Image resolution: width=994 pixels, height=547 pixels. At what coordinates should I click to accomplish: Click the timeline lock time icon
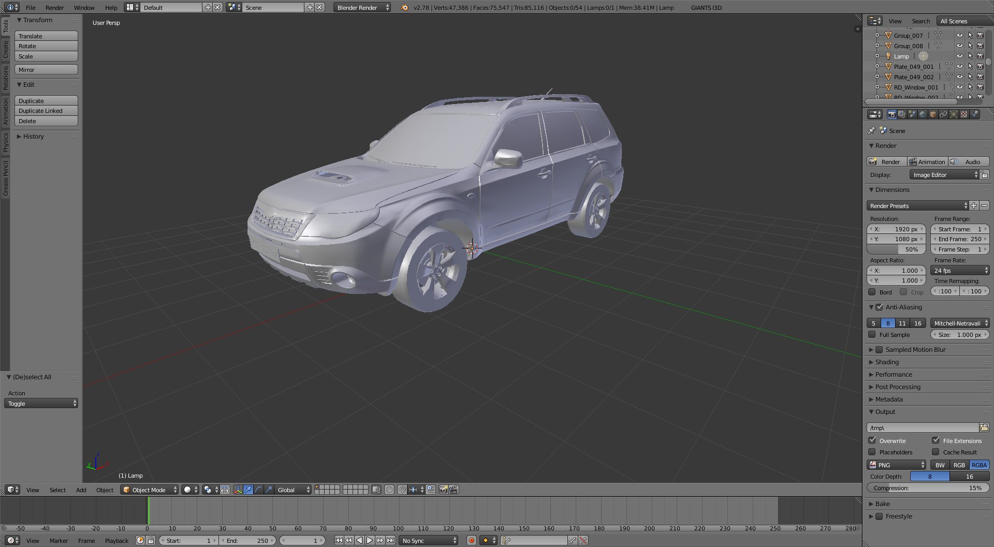click(x=151, y=540)
